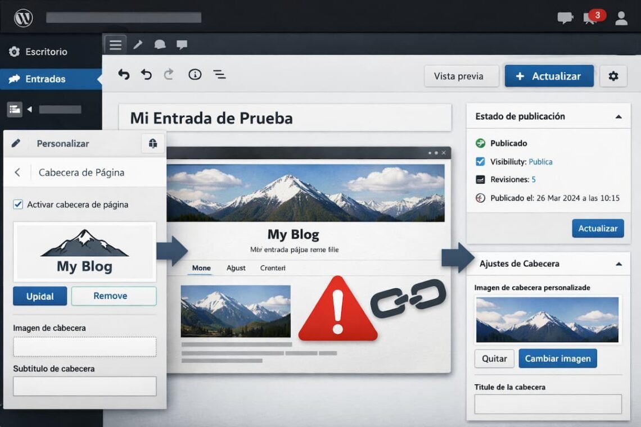
Task: Select the pencil edit icon in the toolbar
Action: point(138,44)
